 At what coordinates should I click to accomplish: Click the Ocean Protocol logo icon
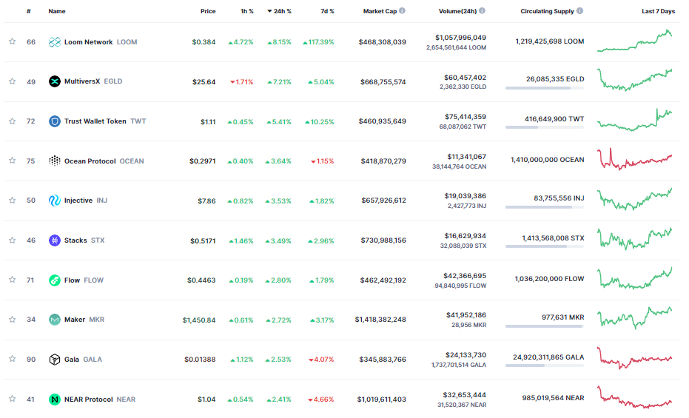[55, 161]
